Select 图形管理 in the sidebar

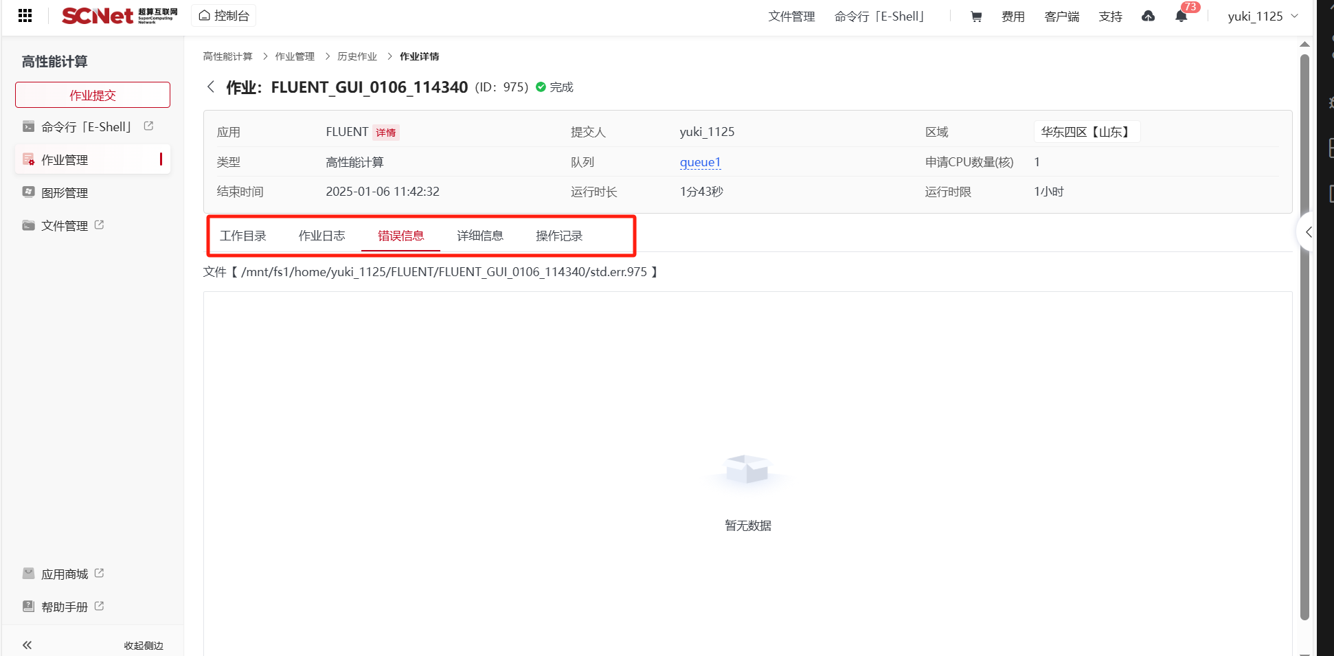tap(65, 193)
